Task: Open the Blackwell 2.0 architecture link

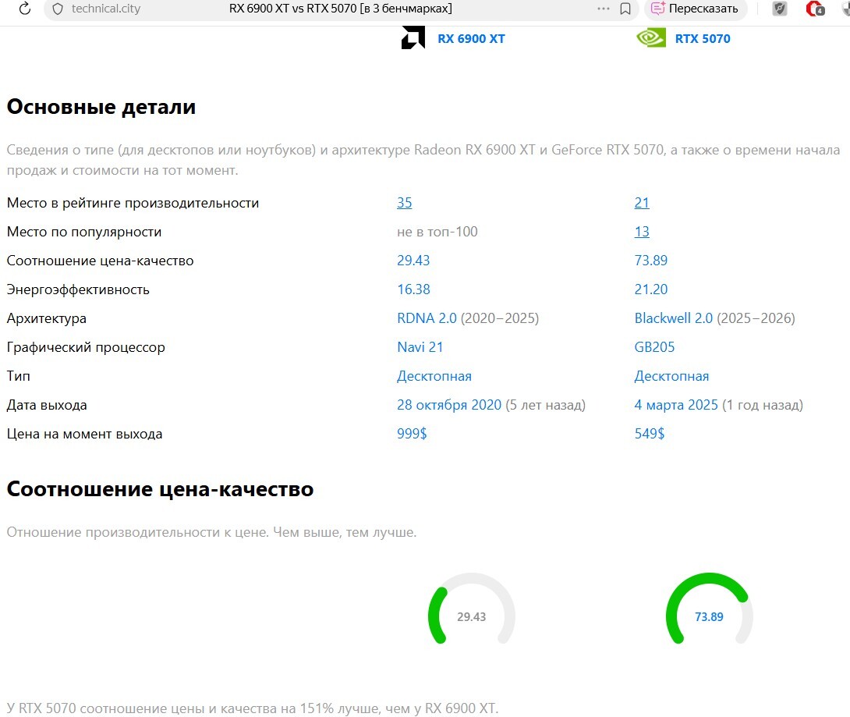Action: click(x=673, y=318)
